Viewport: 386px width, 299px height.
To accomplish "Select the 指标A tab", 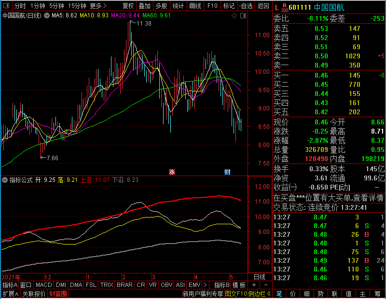I will tap(10, 285).
